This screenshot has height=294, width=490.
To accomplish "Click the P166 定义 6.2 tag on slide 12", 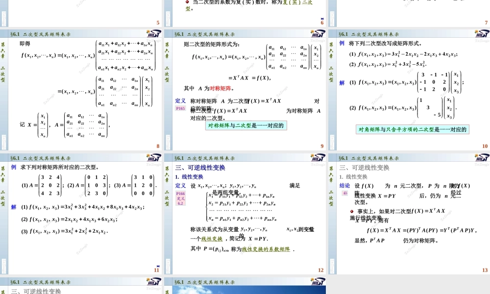I will 180,198.
